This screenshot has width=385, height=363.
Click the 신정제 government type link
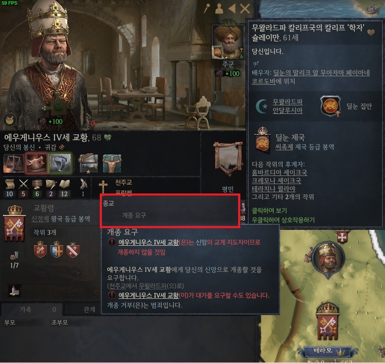coord(40,219)
